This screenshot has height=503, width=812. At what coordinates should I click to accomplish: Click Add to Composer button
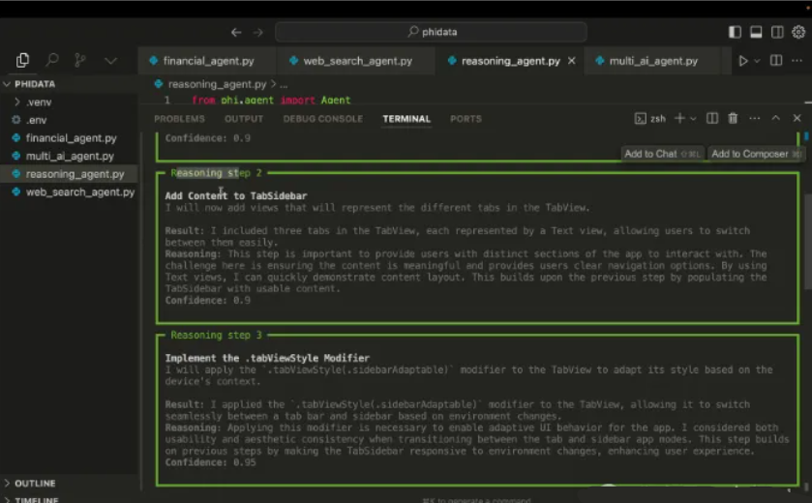(756, 154)
